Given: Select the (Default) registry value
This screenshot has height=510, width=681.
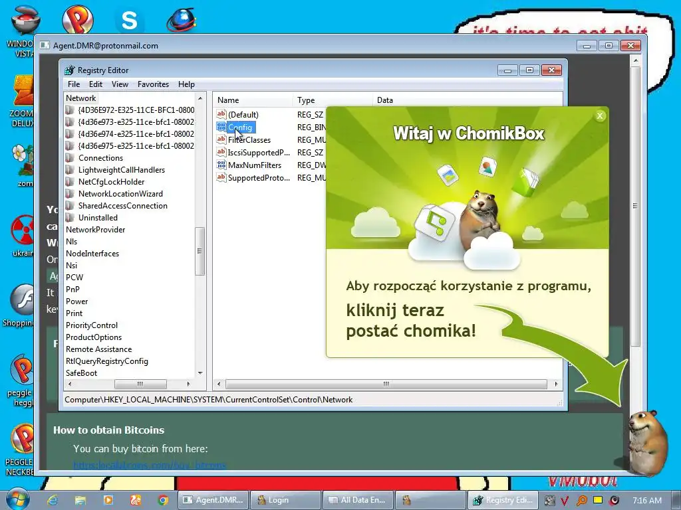Looking at the screenshot, I should (243, 114).
